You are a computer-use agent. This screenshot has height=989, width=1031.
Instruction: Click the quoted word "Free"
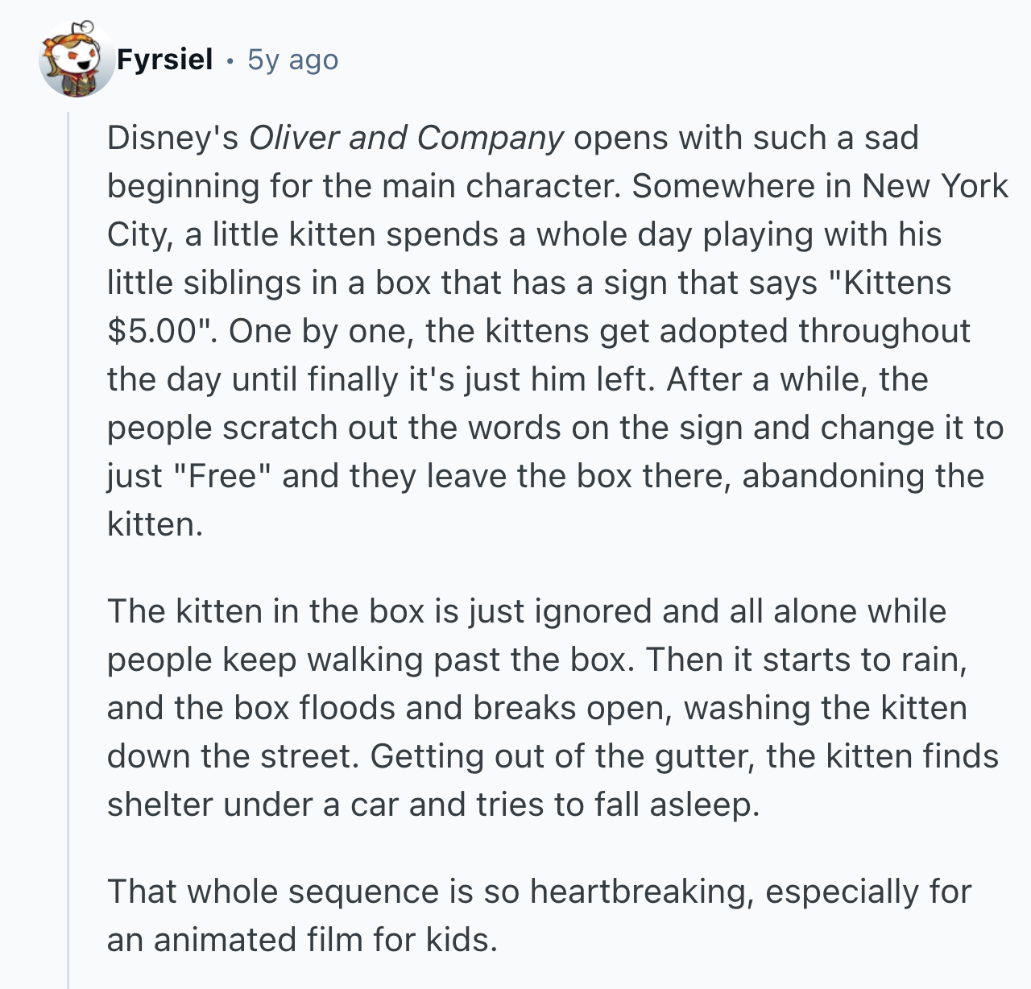[222, 476]
